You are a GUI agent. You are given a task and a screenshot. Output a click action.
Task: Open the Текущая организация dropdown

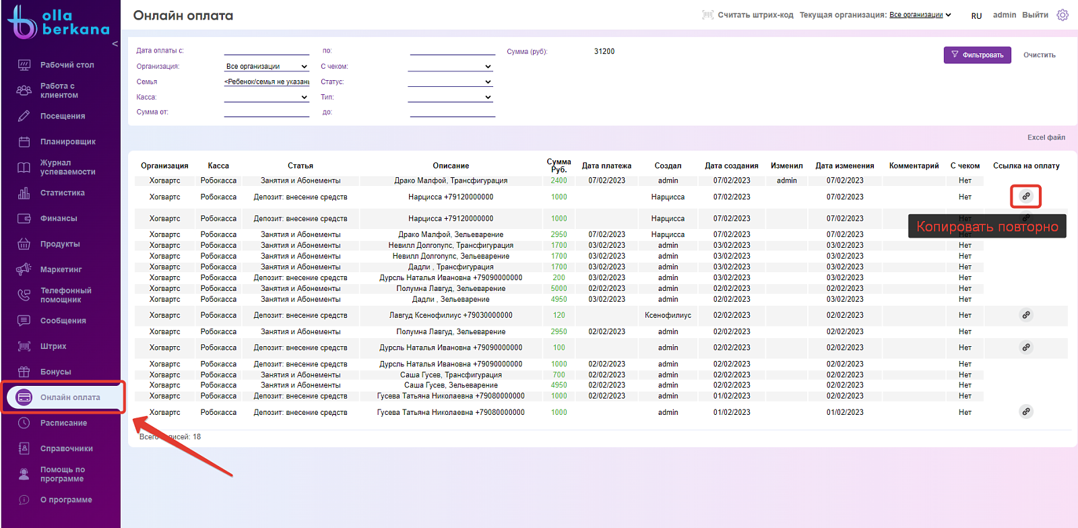point(920,15)
